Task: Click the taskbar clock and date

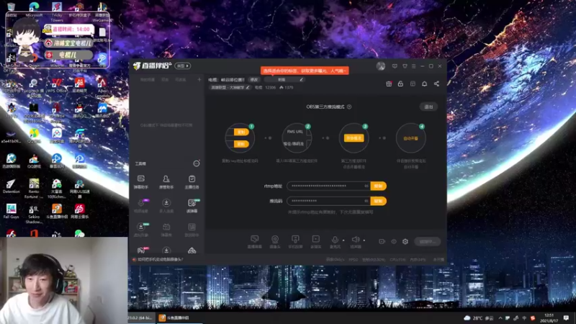Action: coord(549,318)
